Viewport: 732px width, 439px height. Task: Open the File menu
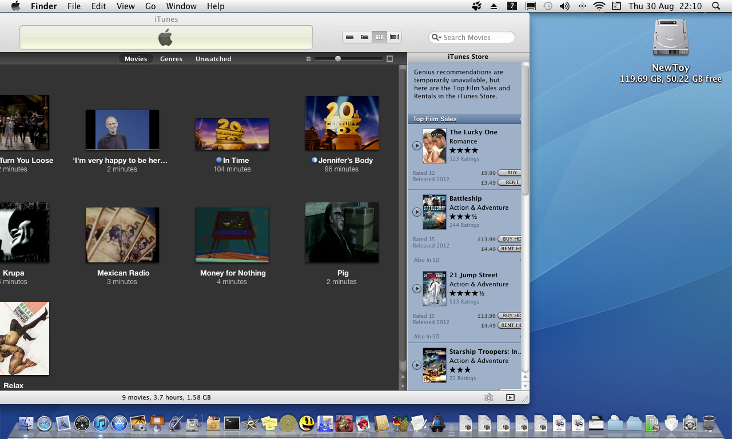click(x=74, y=6)
